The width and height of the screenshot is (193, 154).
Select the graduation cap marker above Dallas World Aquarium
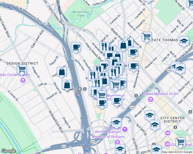coord(116,123)
